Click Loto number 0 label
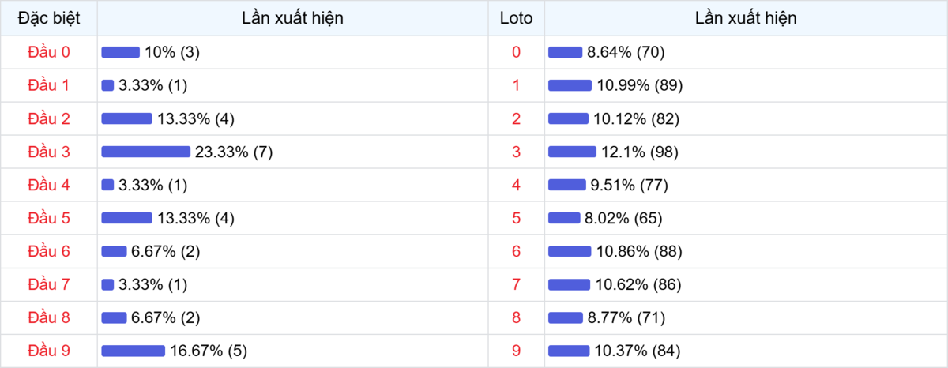This screenshot has width=948, height=368. 517,52
